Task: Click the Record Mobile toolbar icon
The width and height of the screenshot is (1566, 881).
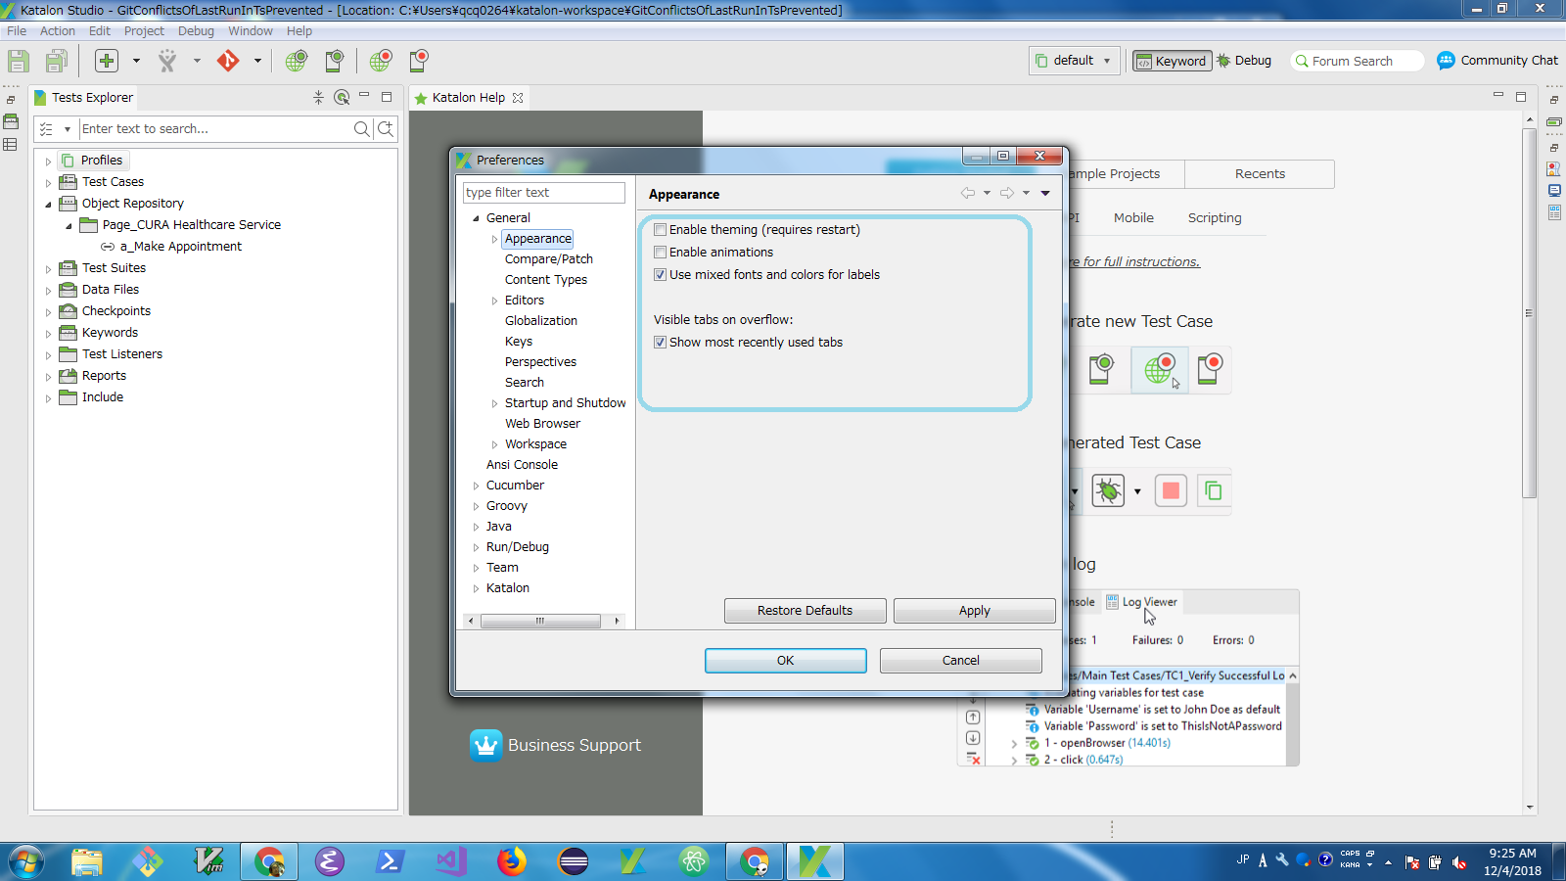Action: 419,61
